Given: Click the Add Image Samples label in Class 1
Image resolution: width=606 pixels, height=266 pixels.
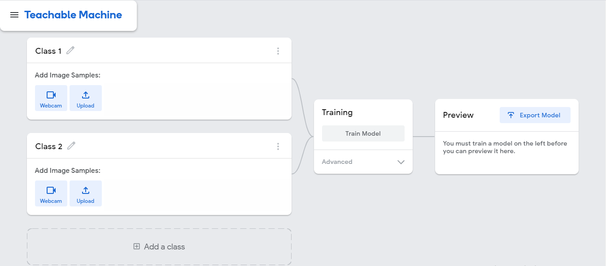Looking at the screenshot, I should (x=67, y=75).
